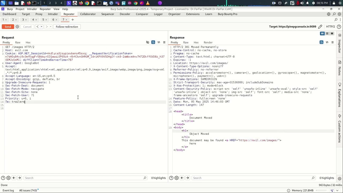343x193 pixels.
Task: Open Repeater tab options kebab menu
Action: pyautogui.click(x=340, y=20)
